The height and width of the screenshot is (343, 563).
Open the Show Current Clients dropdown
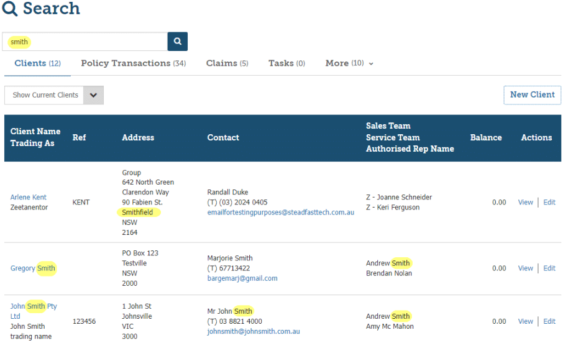tap(93, 95)
